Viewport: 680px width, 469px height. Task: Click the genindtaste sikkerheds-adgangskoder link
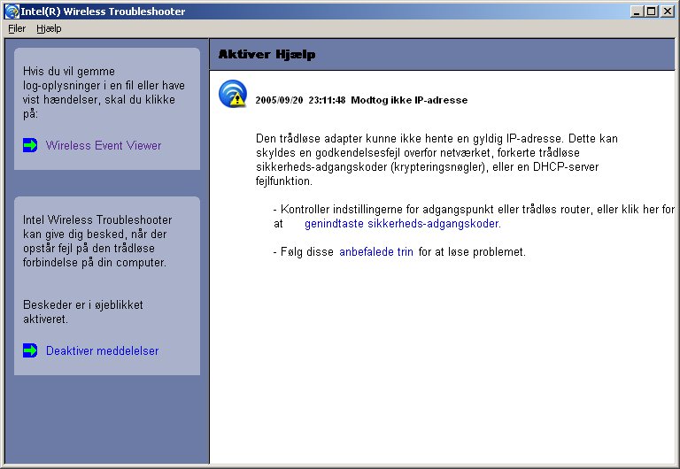click(403, 224)
